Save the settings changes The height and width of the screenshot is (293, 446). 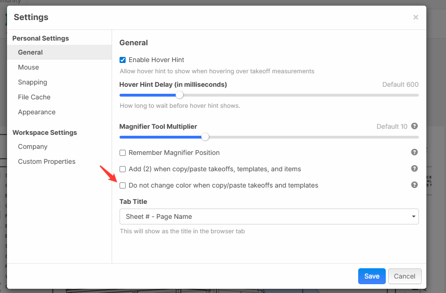(x=372, y=276)
